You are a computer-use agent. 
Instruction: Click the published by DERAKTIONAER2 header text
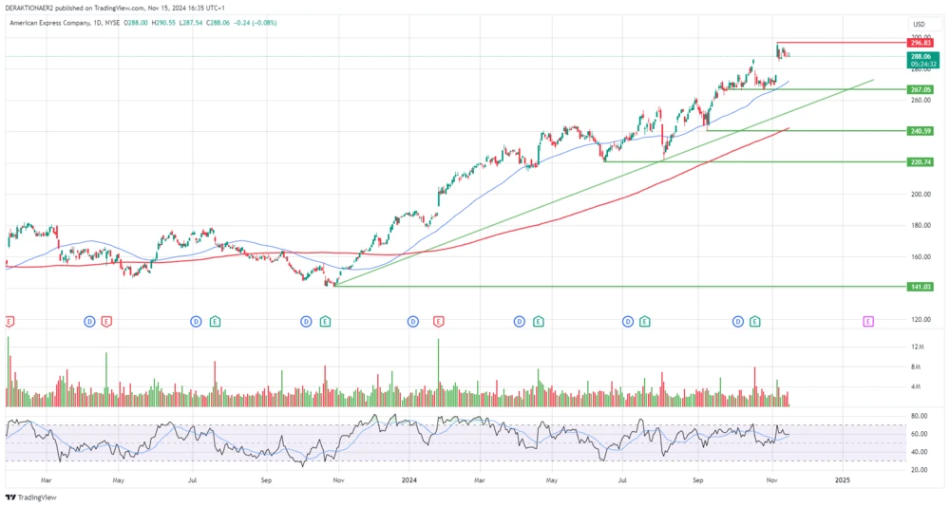coord(115,8)
